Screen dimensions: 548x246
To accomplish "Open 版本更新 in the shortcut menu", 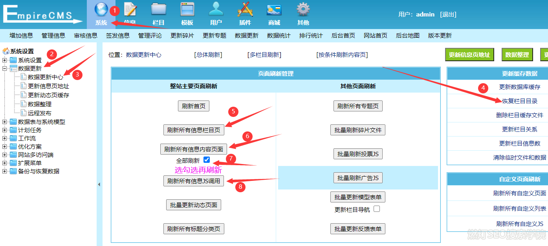I will pyautogui.click(x=440, y=35).
